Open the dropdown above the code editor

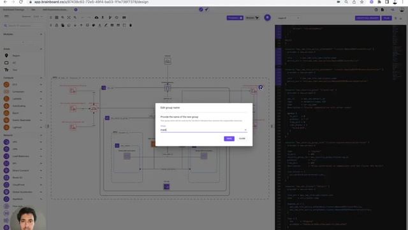coord(288,18)
